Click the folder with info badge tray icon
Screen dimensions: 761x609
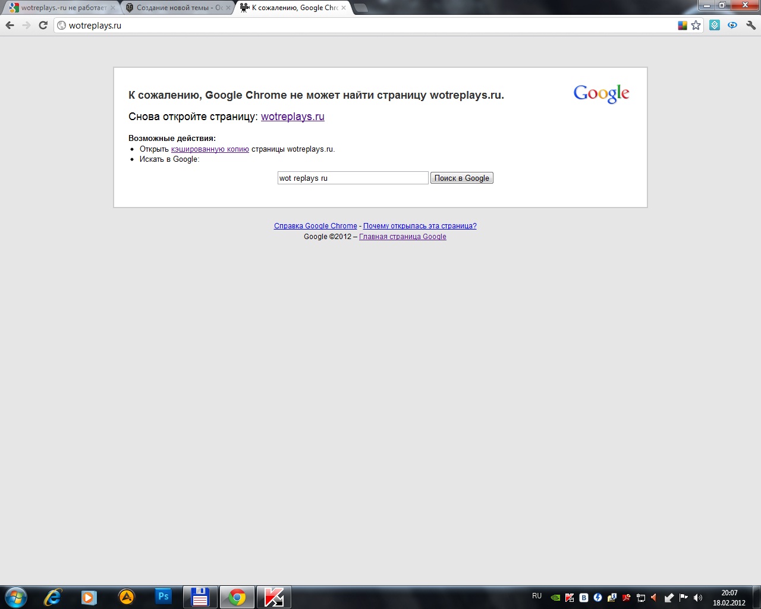point(612,598)
